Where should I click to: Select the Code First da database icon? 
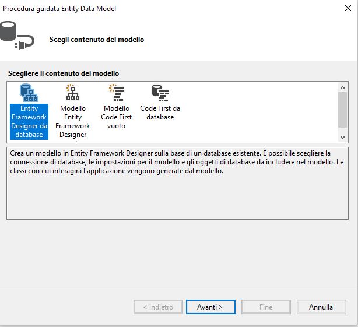click(160, 93)
